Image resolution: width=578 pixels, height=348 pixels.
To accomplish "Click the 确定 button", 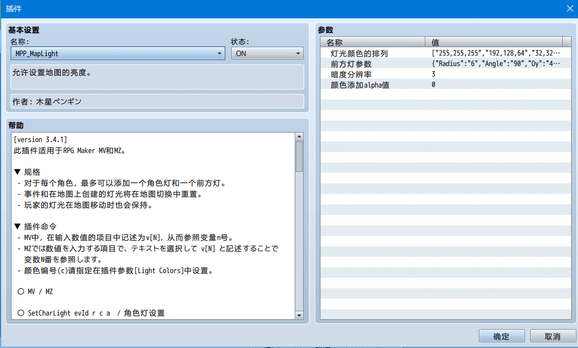I will pos(501,336).
